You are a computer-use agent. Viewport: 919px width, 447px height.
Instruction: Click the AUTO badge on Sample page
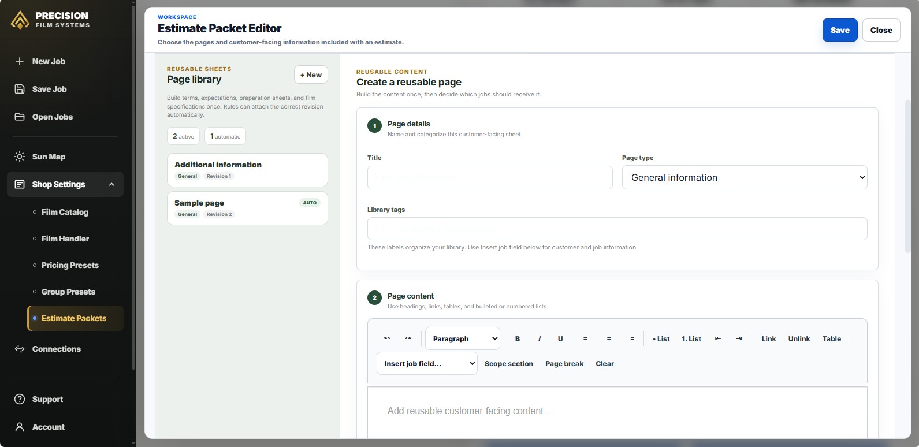310,203
